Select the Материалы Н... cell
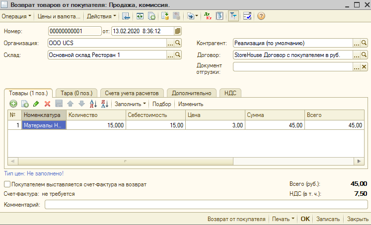This screenshot has height=225, width=371. 44,125
